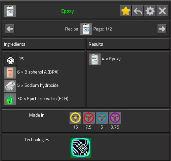Select the Epichlorohydrin (ECH) droplet icon
This screenshot has height=161, width=171.
tap(10, 99)
